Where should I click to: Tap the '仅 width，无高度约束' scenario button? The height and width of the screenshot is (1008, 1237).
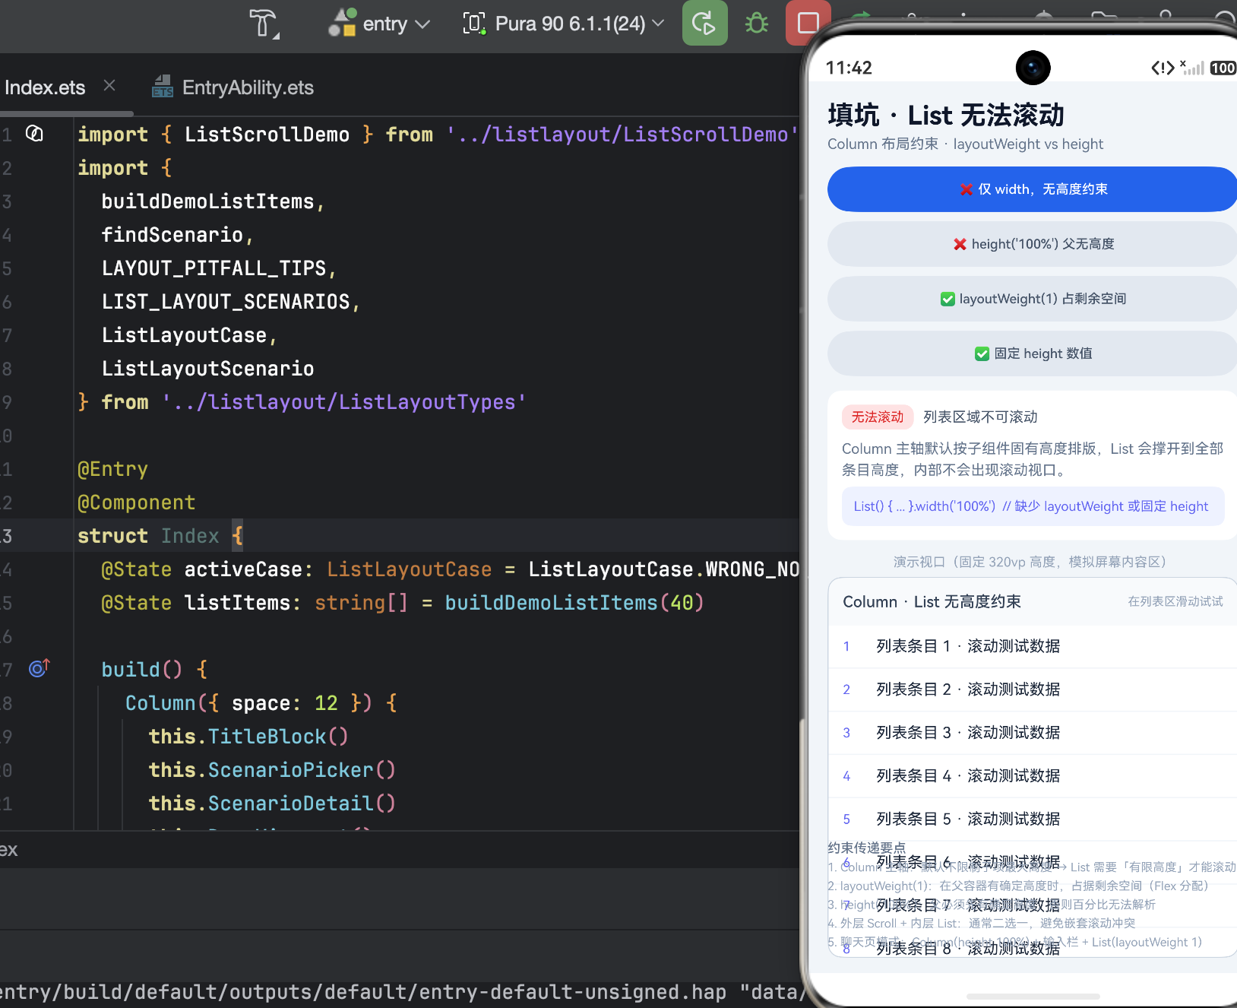(x=1032, y=189)
